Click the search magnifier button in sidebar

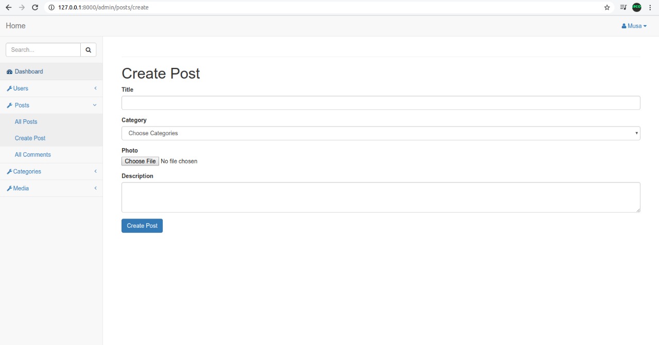[x=88, y=50]
